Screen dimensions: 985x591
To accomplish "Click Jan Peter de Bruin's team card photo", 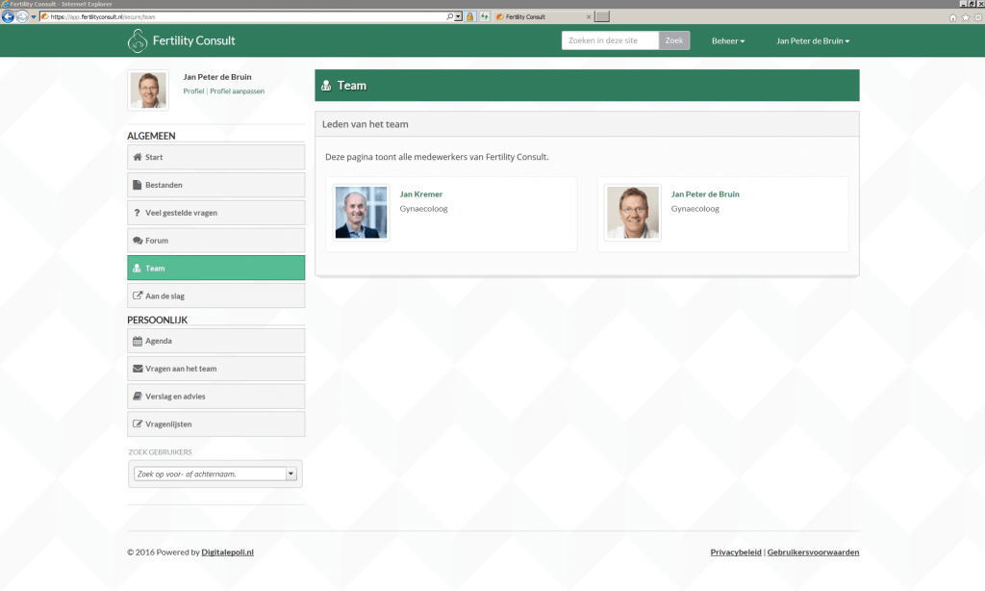I will 633,213.
